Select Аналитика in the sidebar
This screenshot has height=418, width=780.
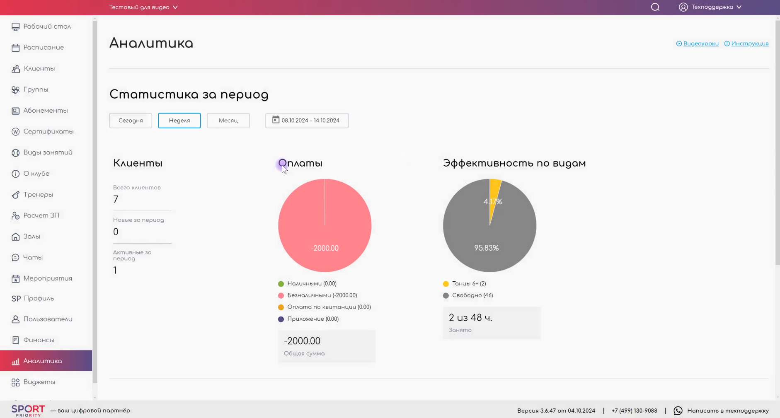coord(46,361)
